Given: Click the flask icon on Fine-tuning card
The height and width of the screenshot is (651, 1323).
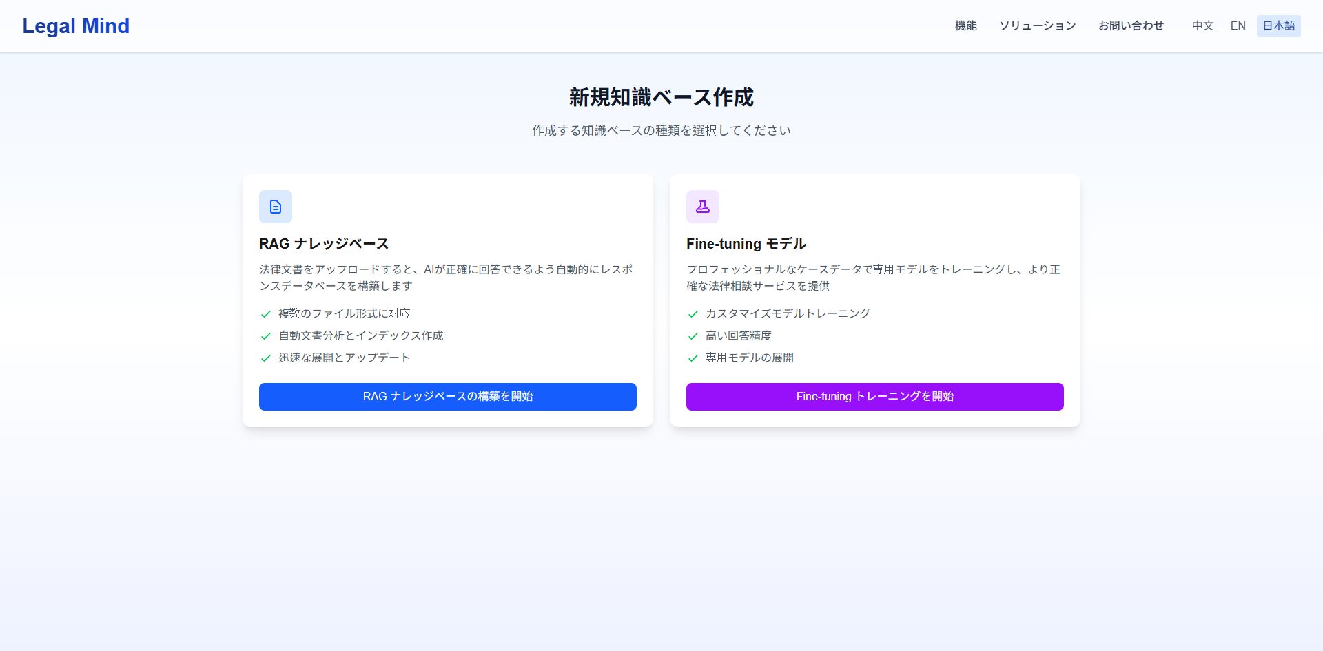Looking at the screenshot, I should click(703, 207).
